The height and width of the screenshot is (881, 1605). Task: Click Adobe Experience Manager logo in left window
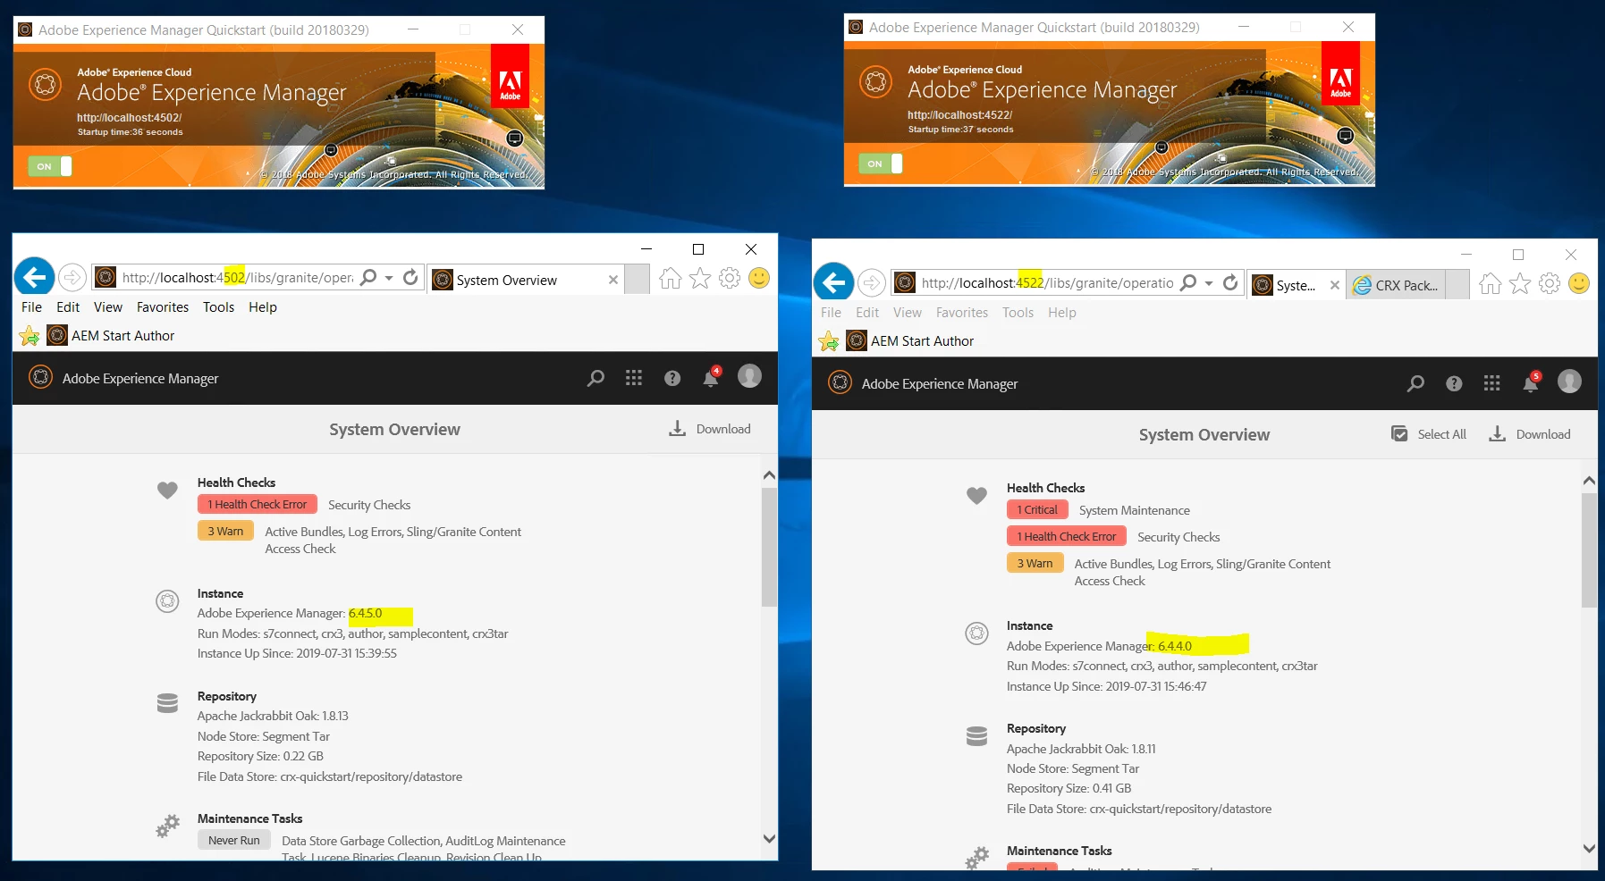pyautogui.click(x=41, y=378)
